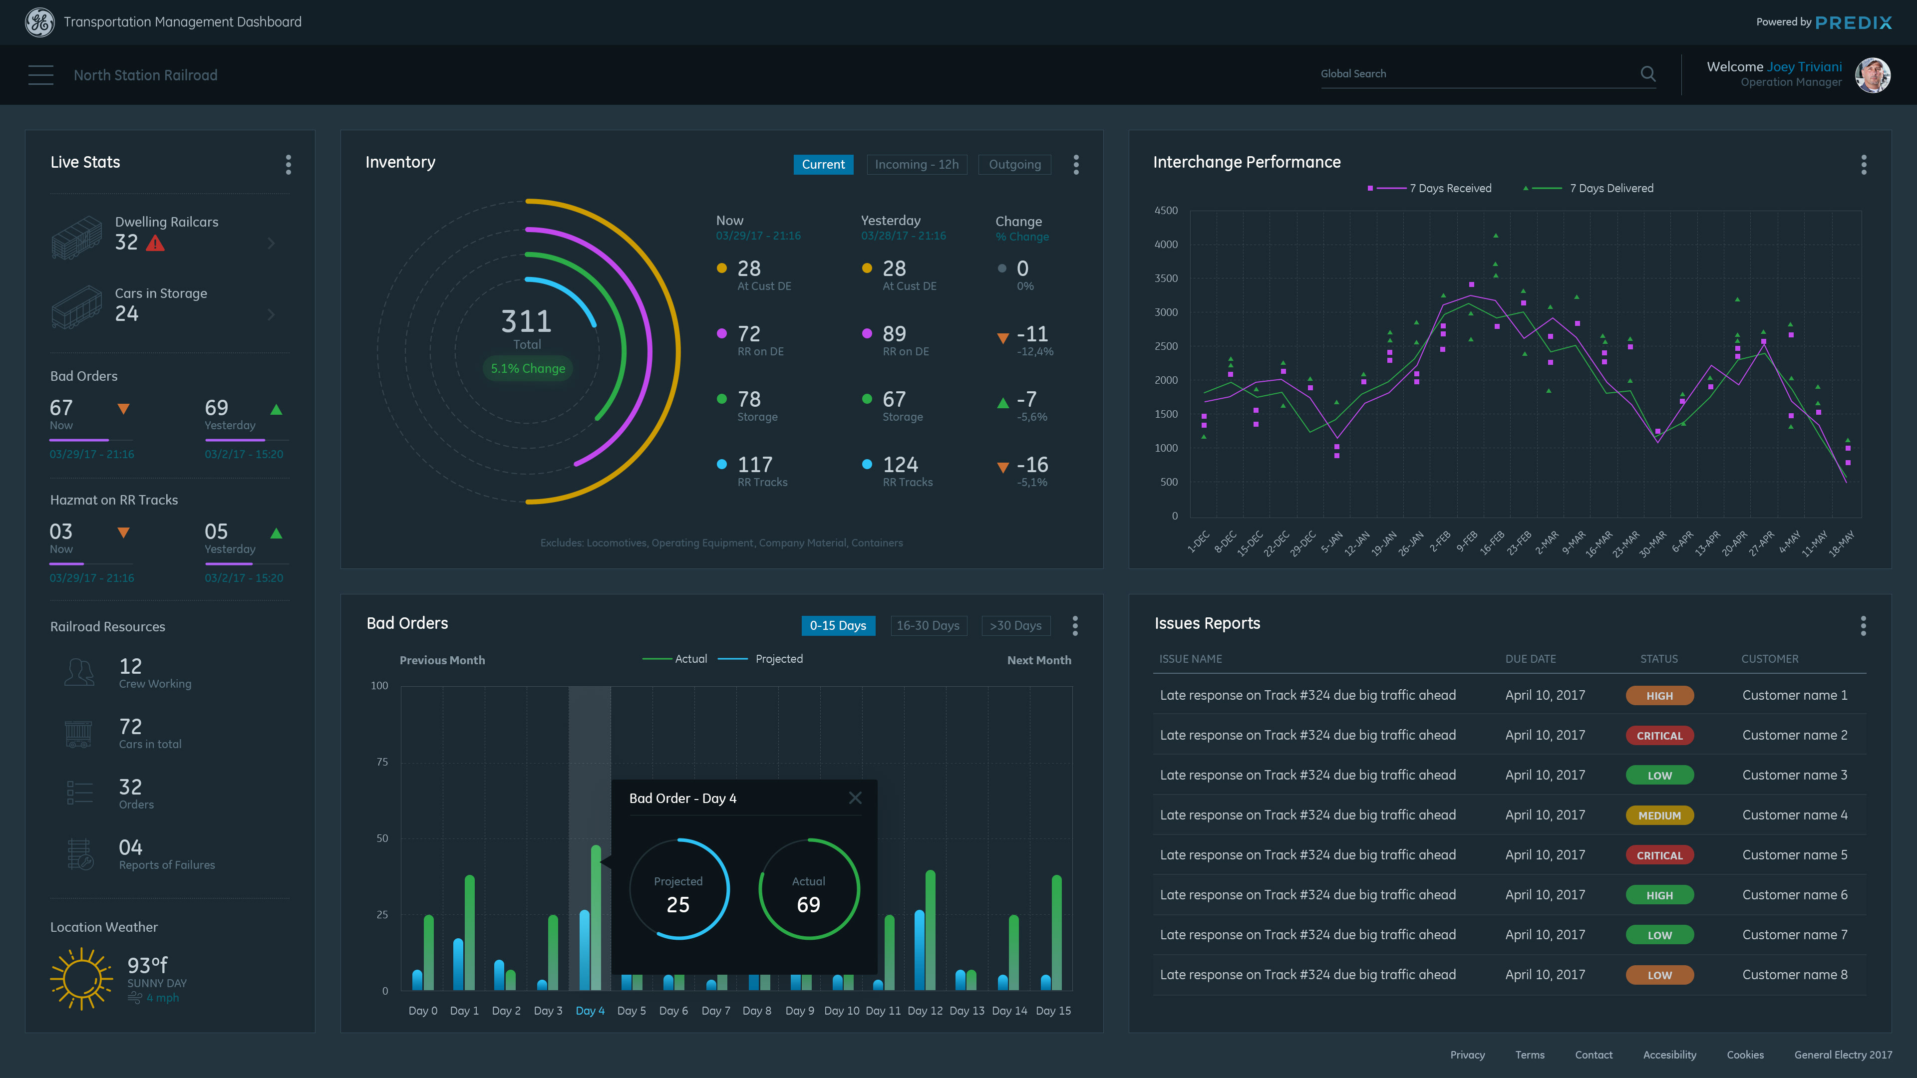The height and width of the screenshot is (1078, 1917).
Task: Click the Privacy footer link
Action: pyautogui.click(x=1467, y=1055)
